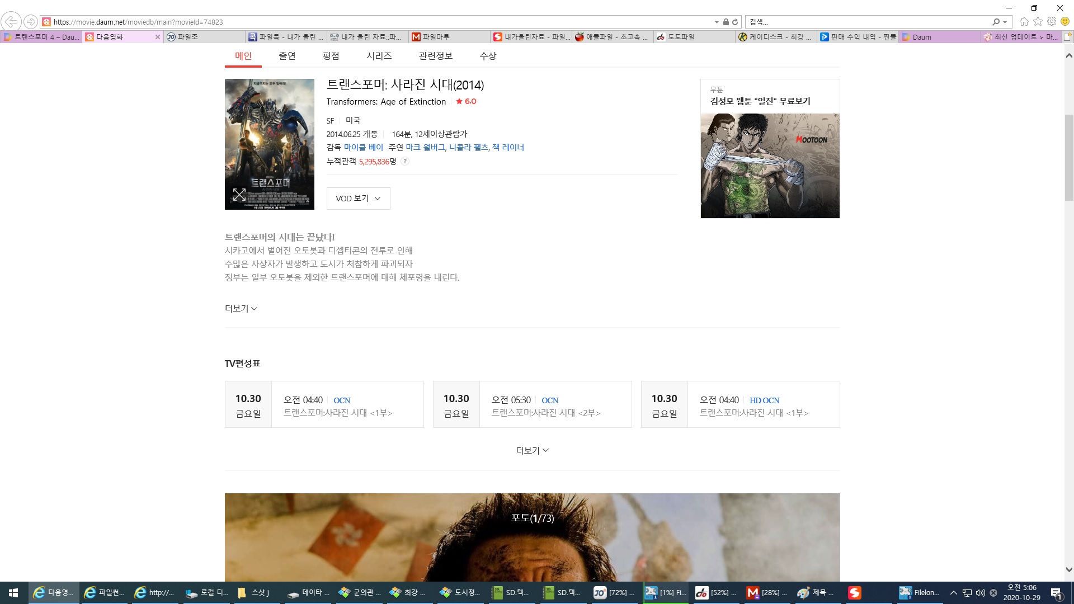This screenshot has width=1074, height=604.
Task: Switch to the 파일마루 browser tab
Action: [x=449, y=37]
